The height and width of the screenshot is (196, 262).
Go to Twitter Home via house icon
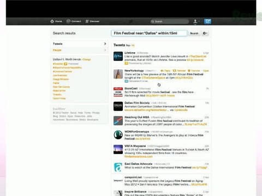tap(52, 21)
